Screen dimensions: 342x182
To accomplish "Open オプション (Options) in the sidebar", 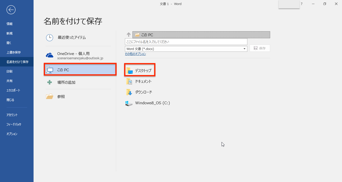I will (x=12, y=134).
